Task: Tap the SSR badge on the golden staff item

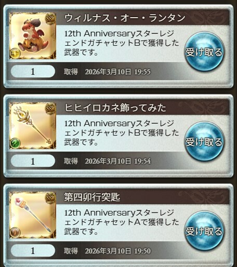Action: (x=50, y=109)
